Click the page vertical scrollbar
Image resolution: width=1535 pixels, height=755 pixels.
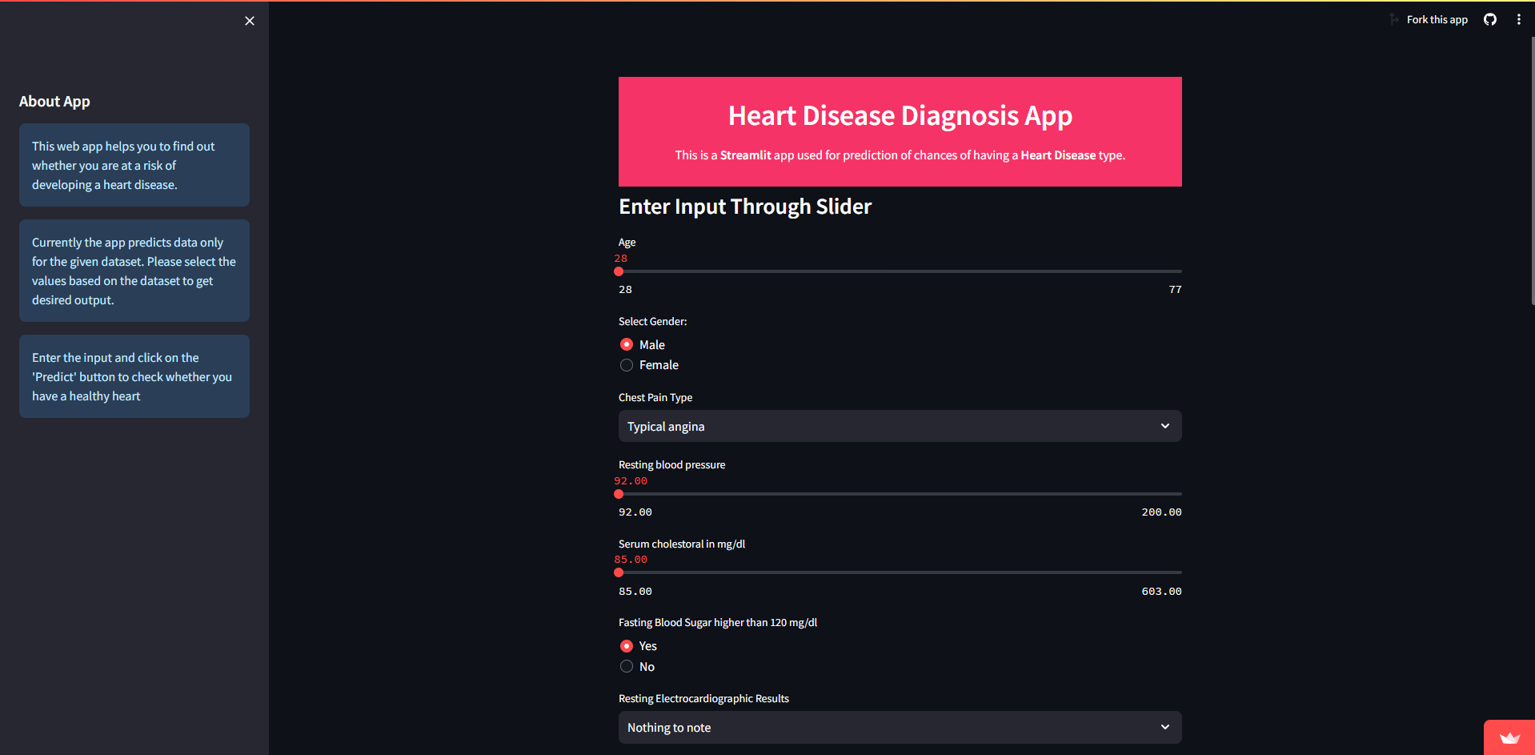coord(1532,170)
